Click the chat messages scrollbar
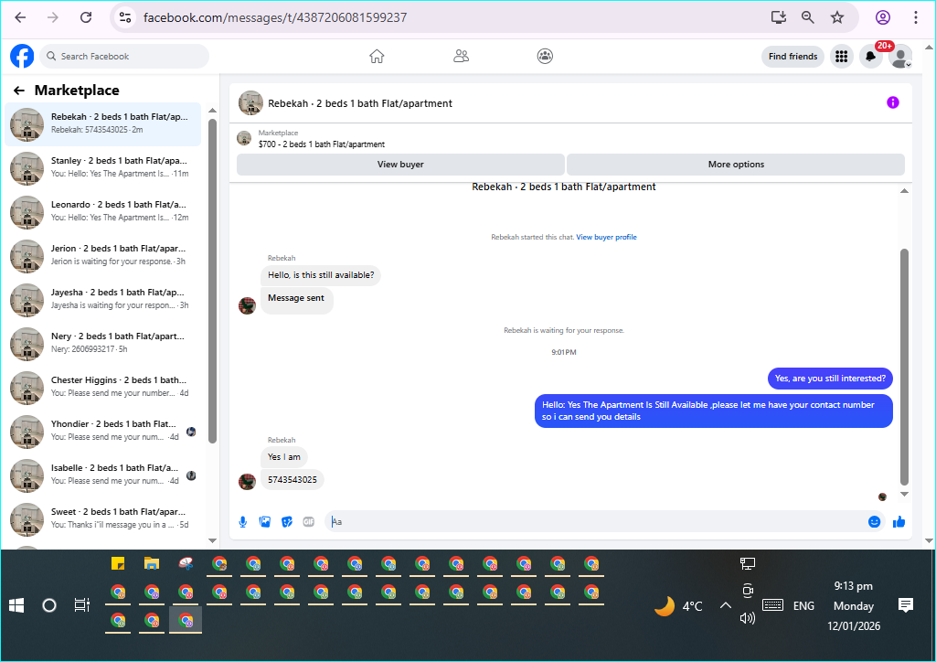 (904, 367)
